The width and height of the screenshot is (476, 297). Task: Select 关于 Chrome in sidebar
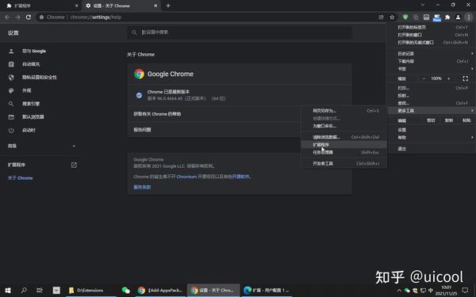click(20, 178)
